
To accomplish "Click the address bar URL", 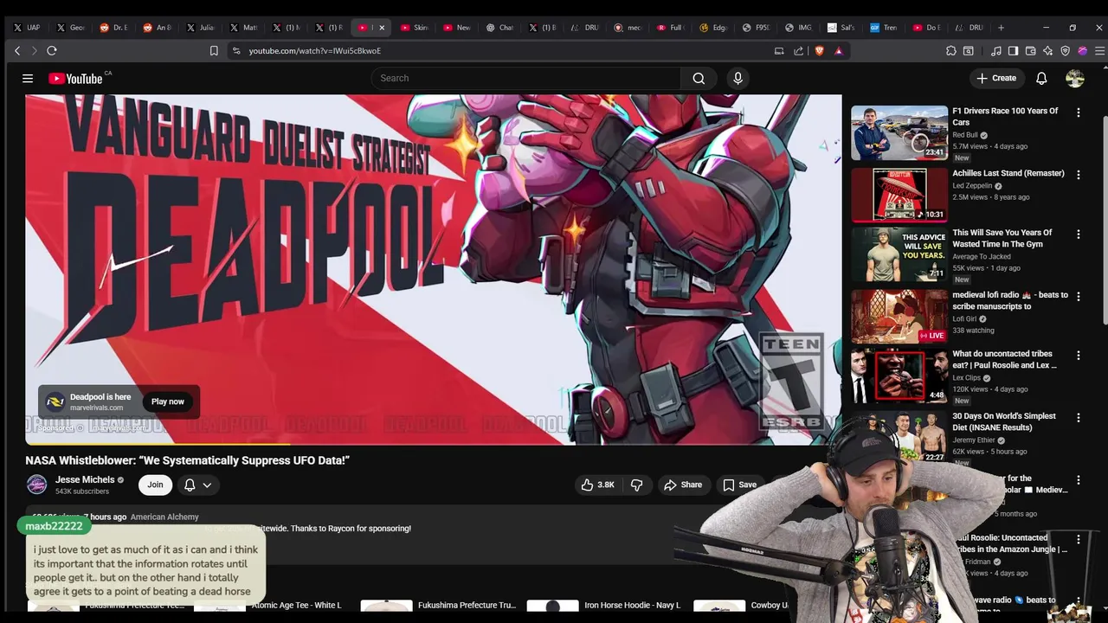I will click(x=315, y=51).
